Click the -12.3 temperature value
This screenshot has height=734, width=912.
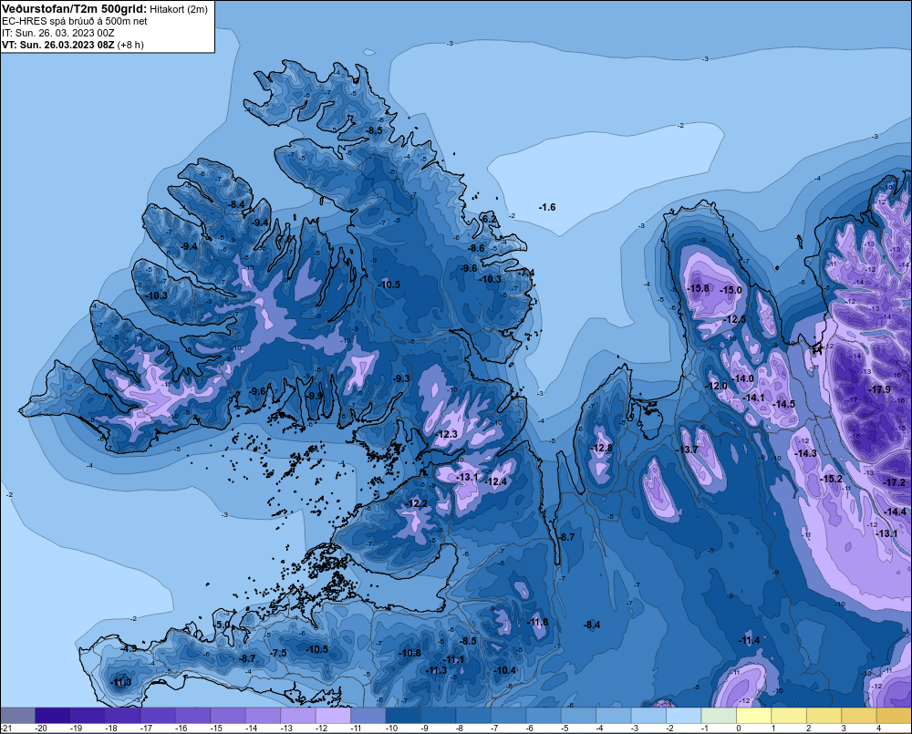(x=447, y=434)
